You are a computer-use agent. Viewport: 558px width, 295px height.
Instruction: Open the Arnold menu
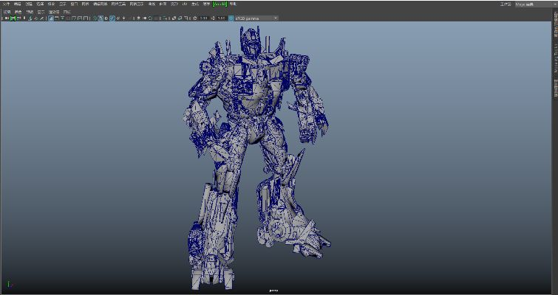(220, 4)
